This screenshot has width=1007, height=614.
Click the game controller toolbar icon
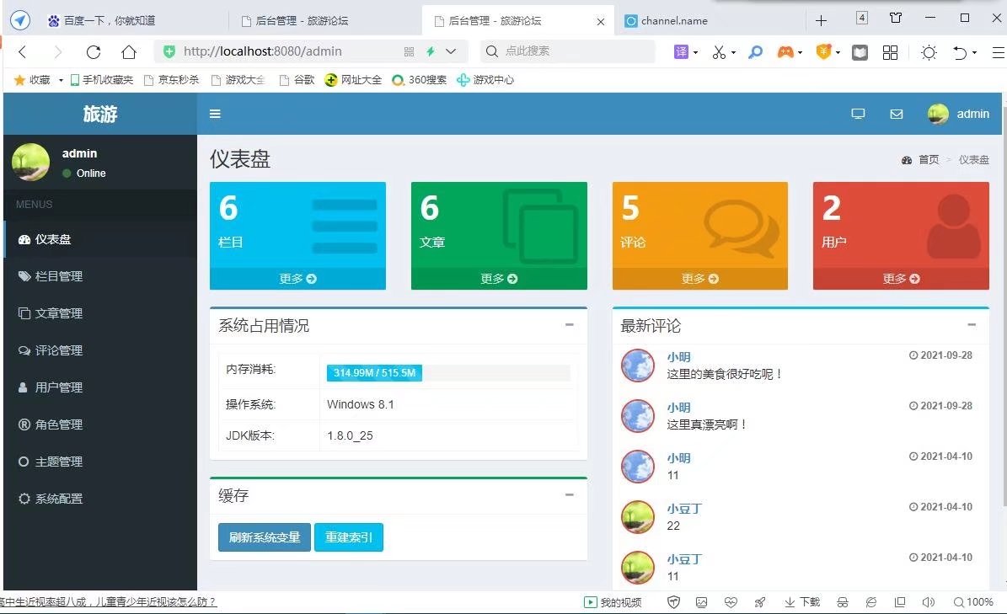(785, 52)
